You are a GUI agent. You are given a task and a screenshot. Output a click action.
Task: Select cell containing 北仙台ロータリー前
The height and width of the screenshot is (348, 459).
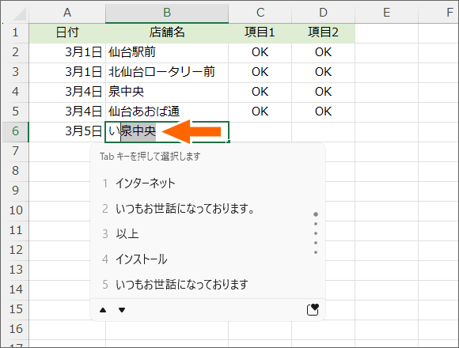[167, 72]
